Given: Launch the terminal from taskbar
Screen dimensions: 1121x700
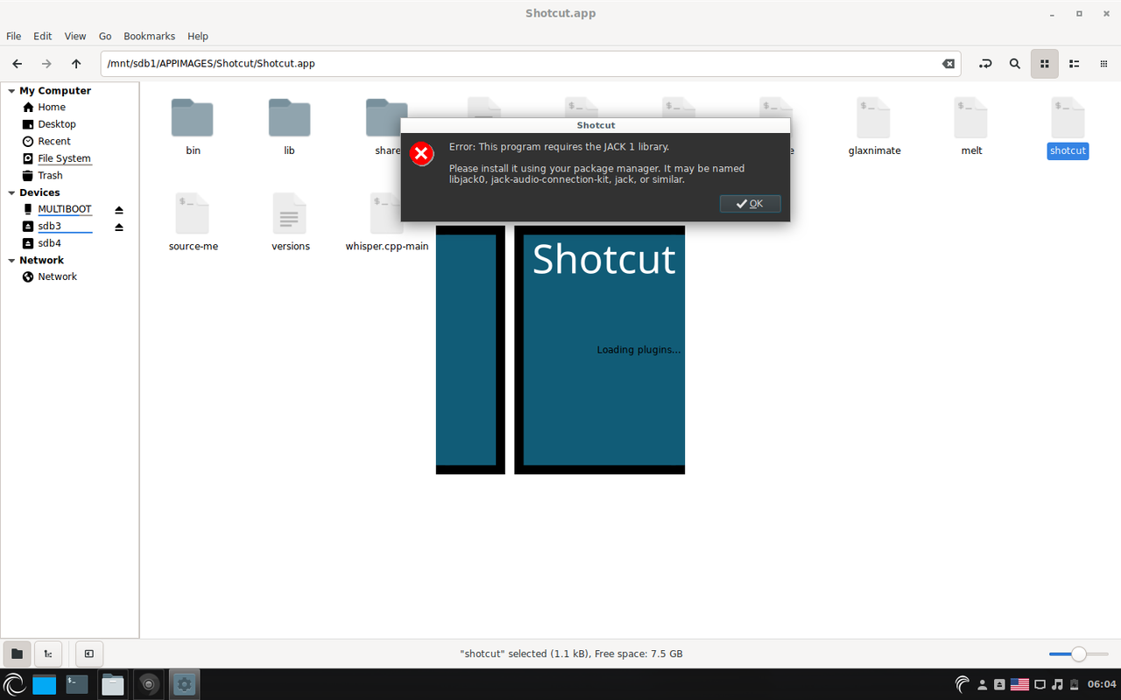Looking at the screenshot, I should pyautogui.click(x=77, y=684).
